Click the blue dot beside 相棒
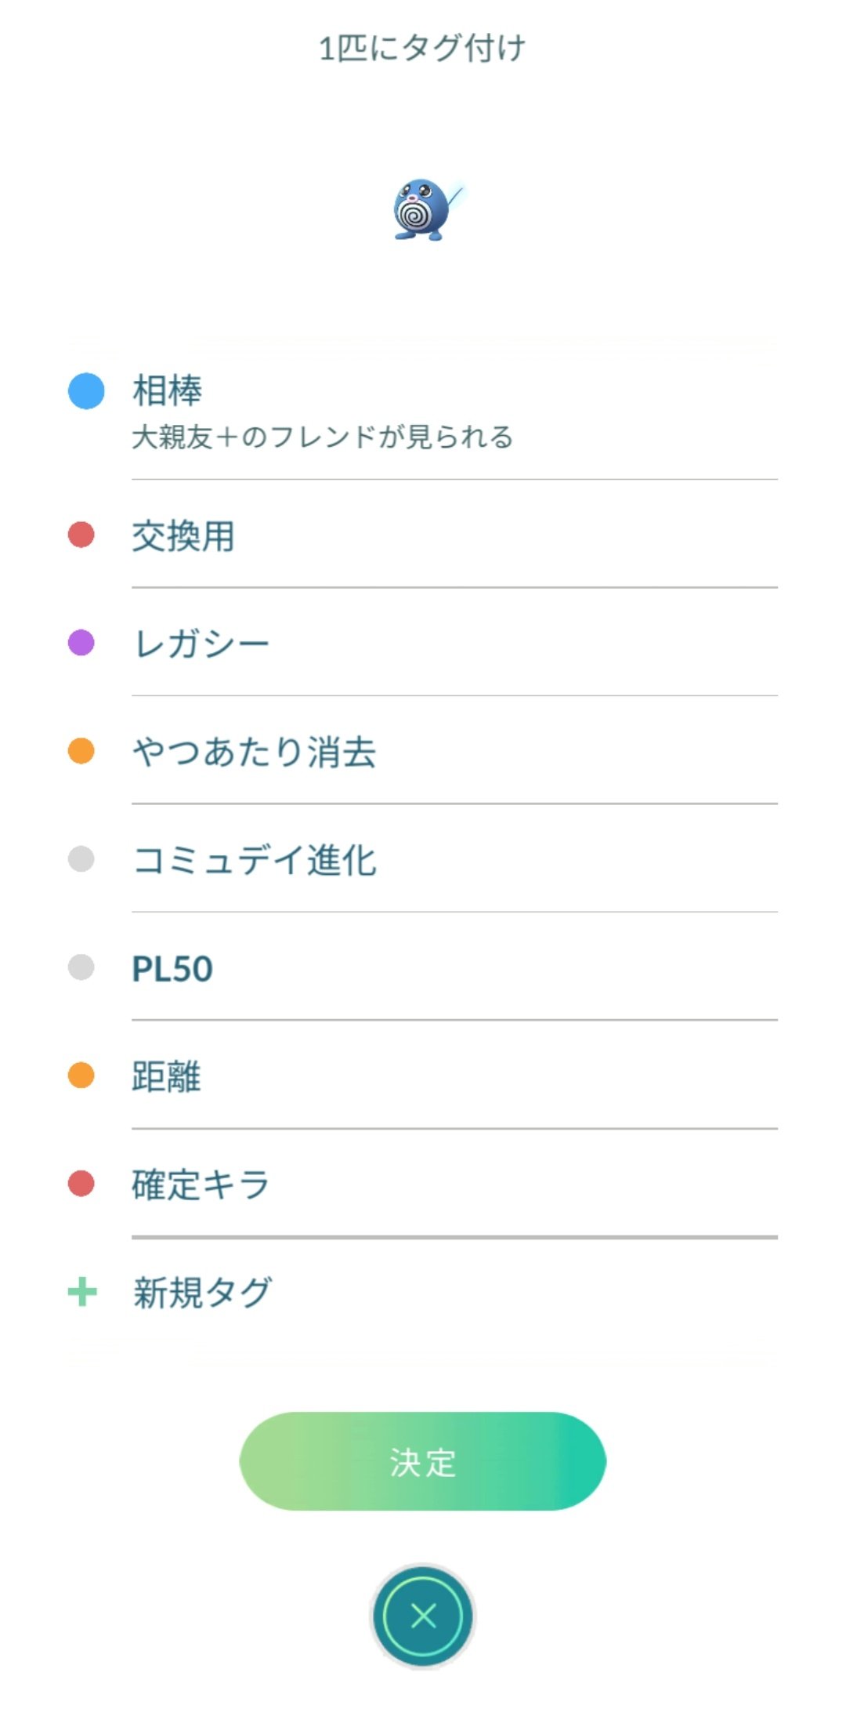 coord(86,390)
